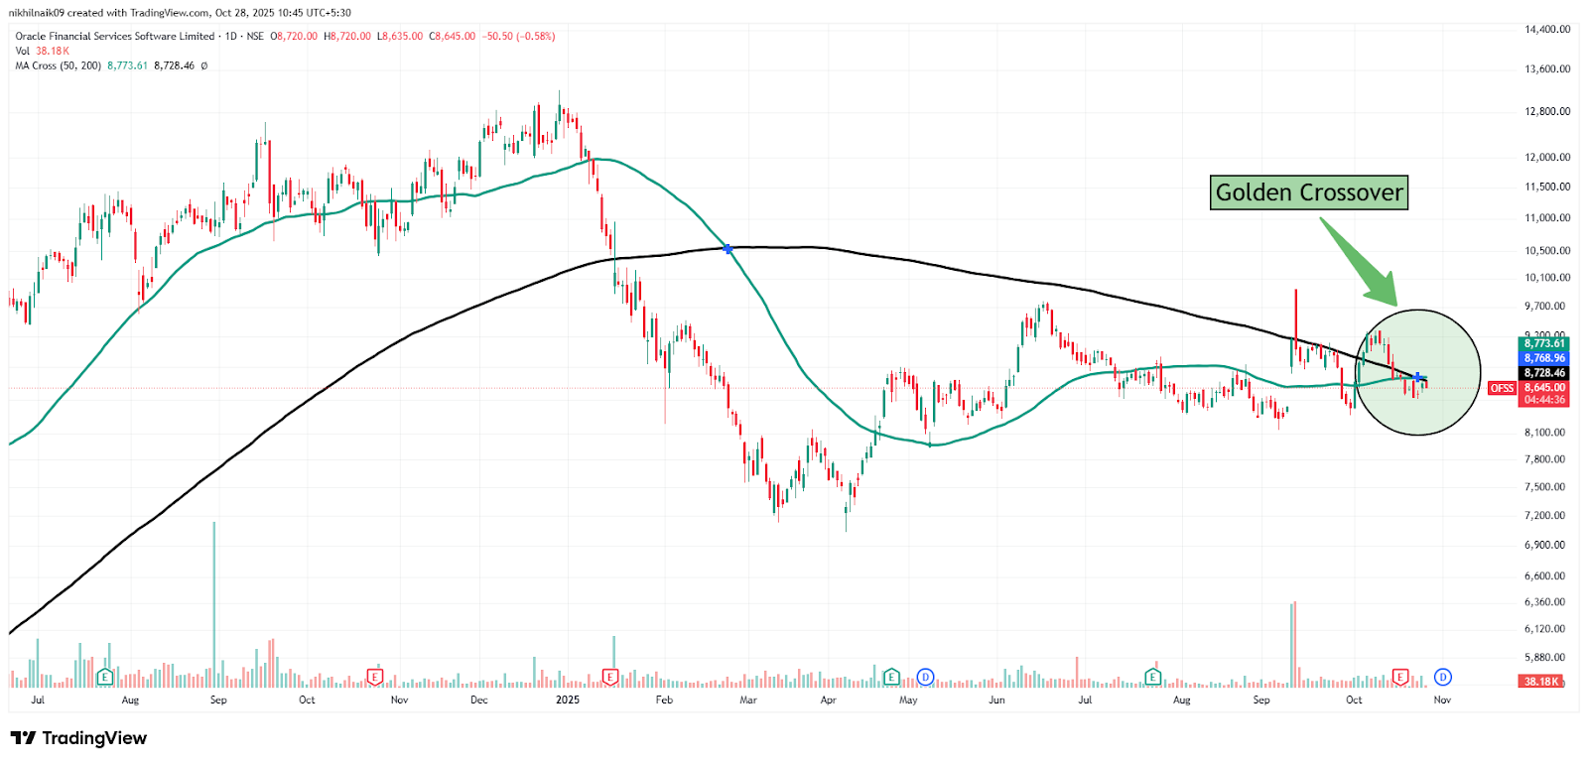The image size is (1588, 764).
Task: Click the blue dividend marker near Nov 2025
Action: 1443,677
